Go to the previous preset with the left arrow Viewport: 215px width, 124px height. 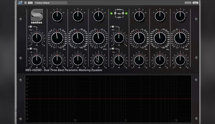click(29, 3)
